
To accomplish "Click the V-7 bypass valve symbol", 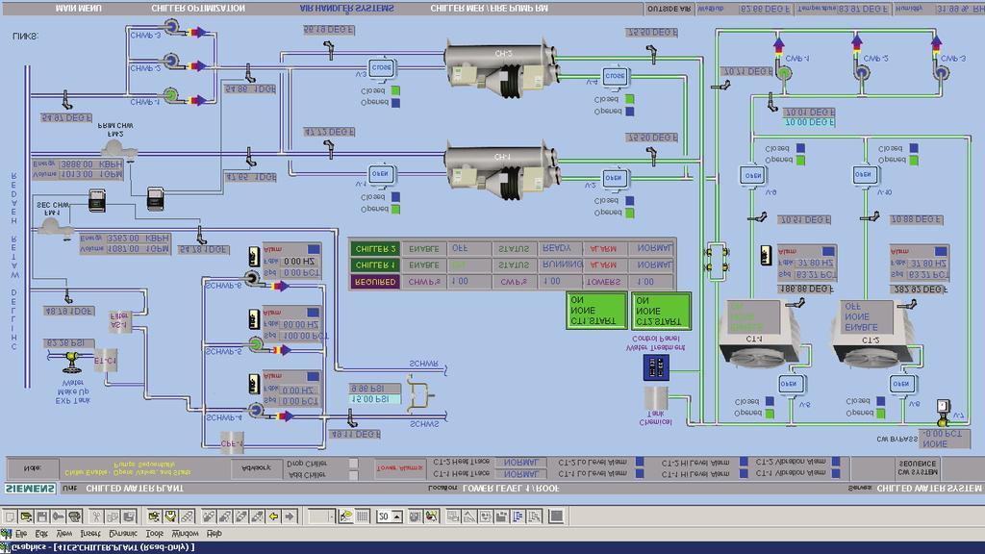I will pyautogui.click(x=943, y=412).
